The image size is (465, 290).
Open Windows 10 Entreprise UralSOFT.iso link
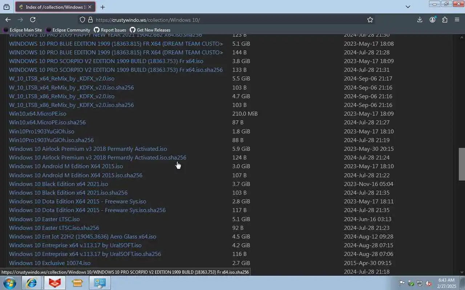tap(75, 245)
